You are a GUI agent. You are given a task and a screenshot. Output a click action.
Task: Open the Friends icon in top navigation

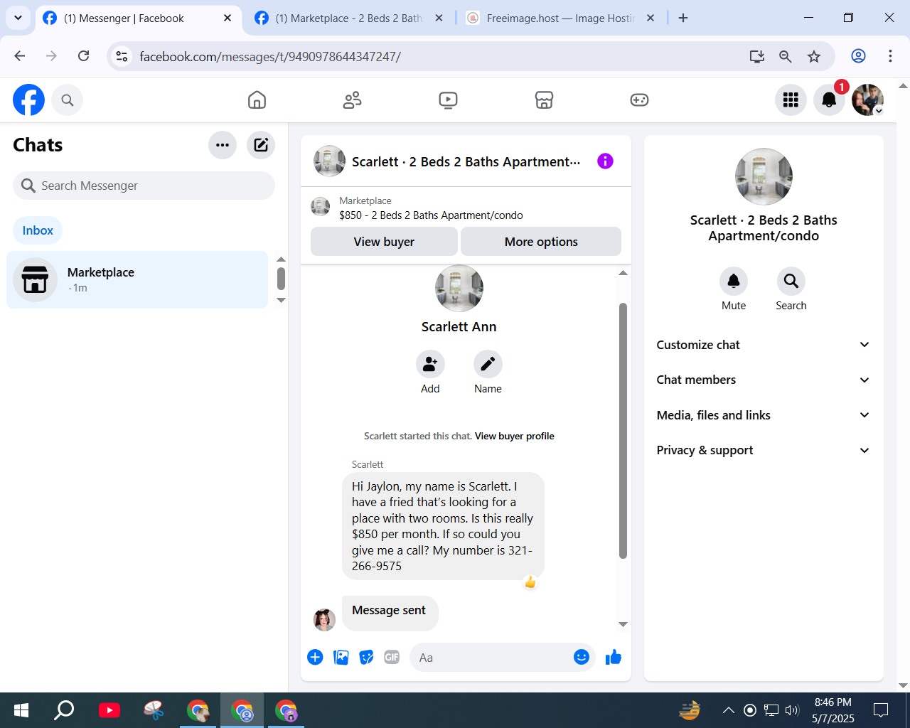352,100
